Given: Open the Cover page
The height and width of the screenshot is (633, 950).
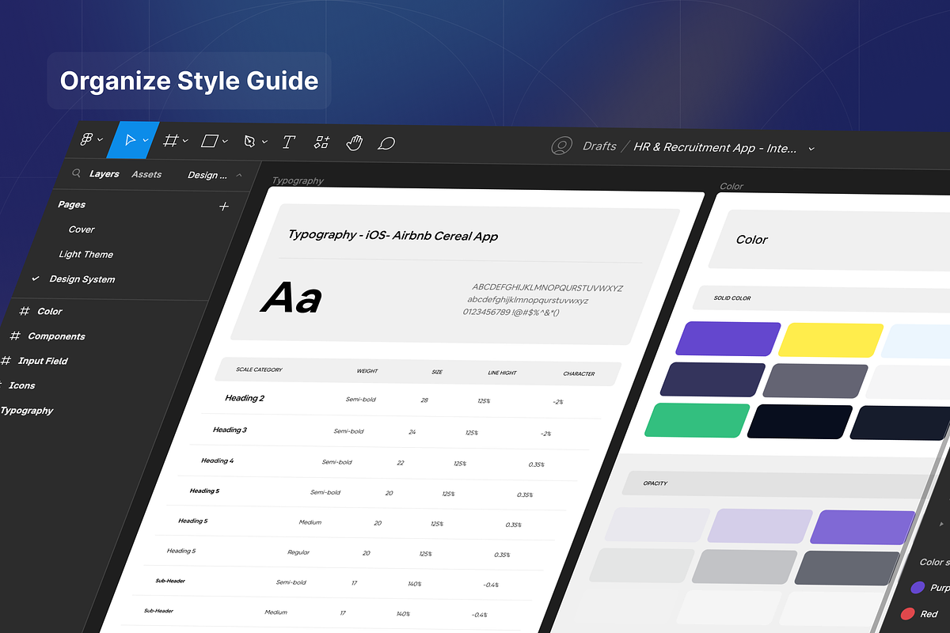Looking at the screenshot, I should point(82,229).
